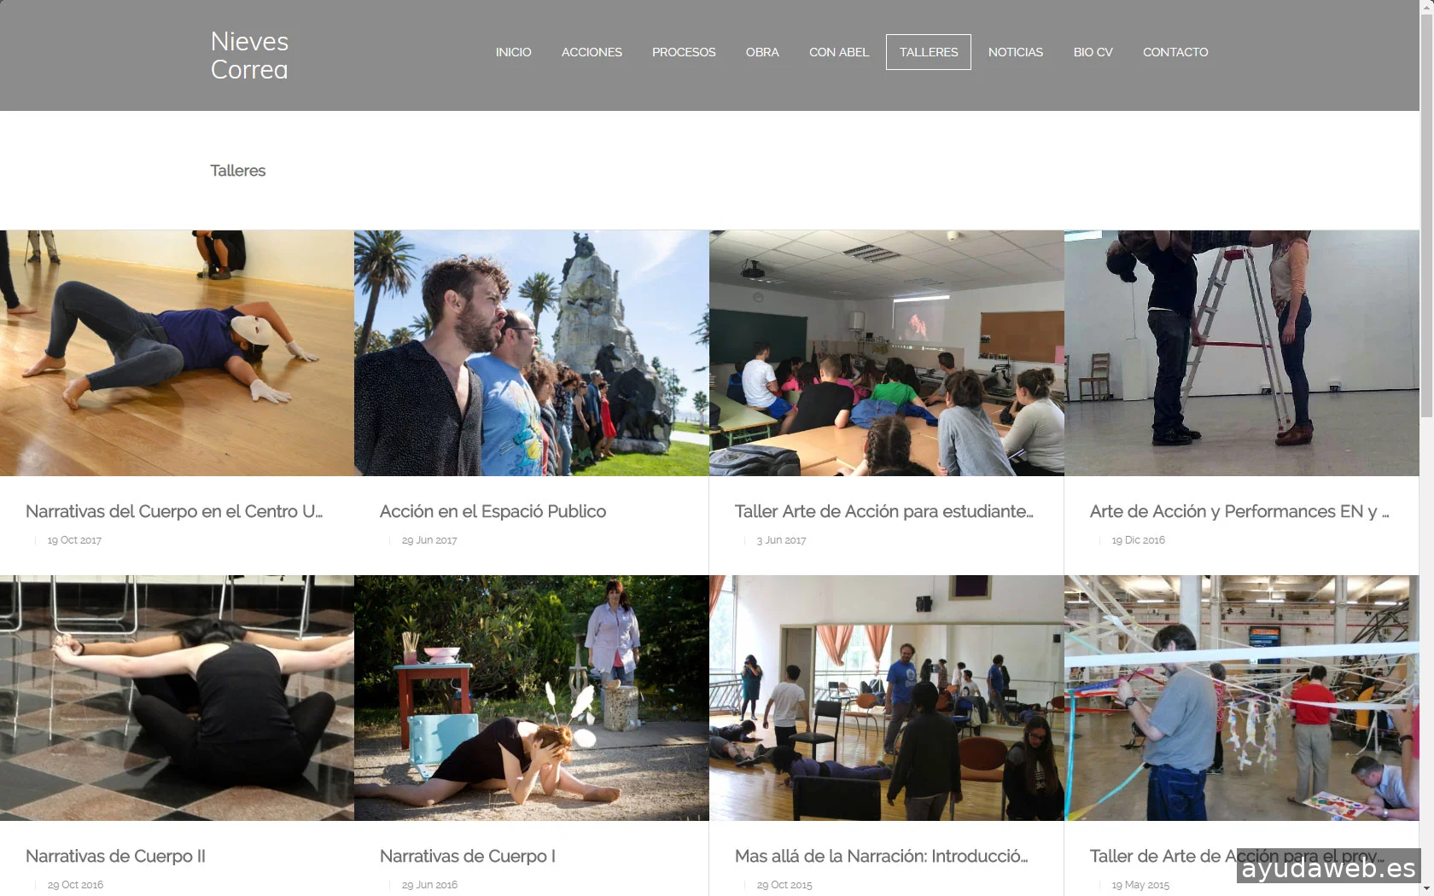
Task: Open the ladder performance thumbnail
Action: click(1242, 353)
